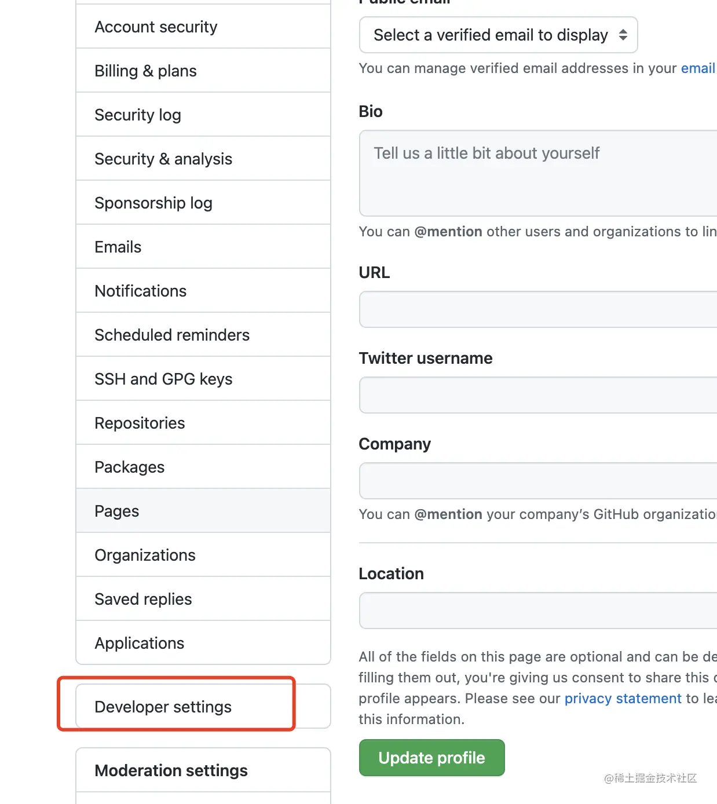This screenshot has height=804, width=717.
Task: Click the Update profile button
Action: tap(431, 758)
